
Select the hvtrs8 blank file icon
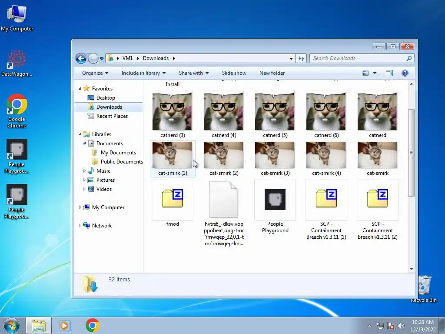pos(224,199)
